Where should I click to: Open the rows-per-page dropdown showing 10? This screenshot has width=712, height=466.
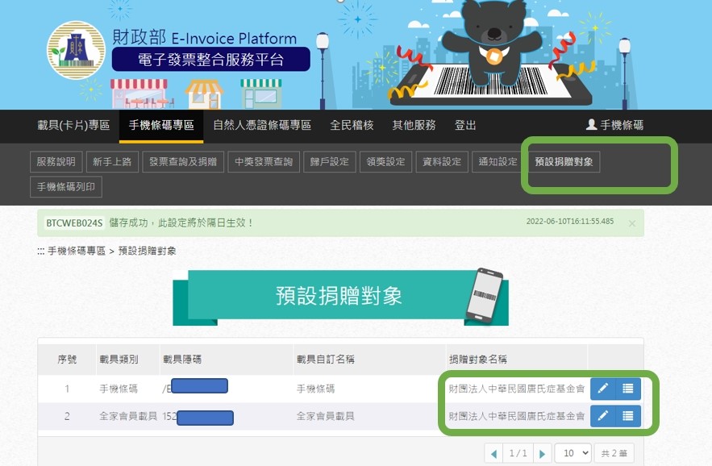coord(573,453)
